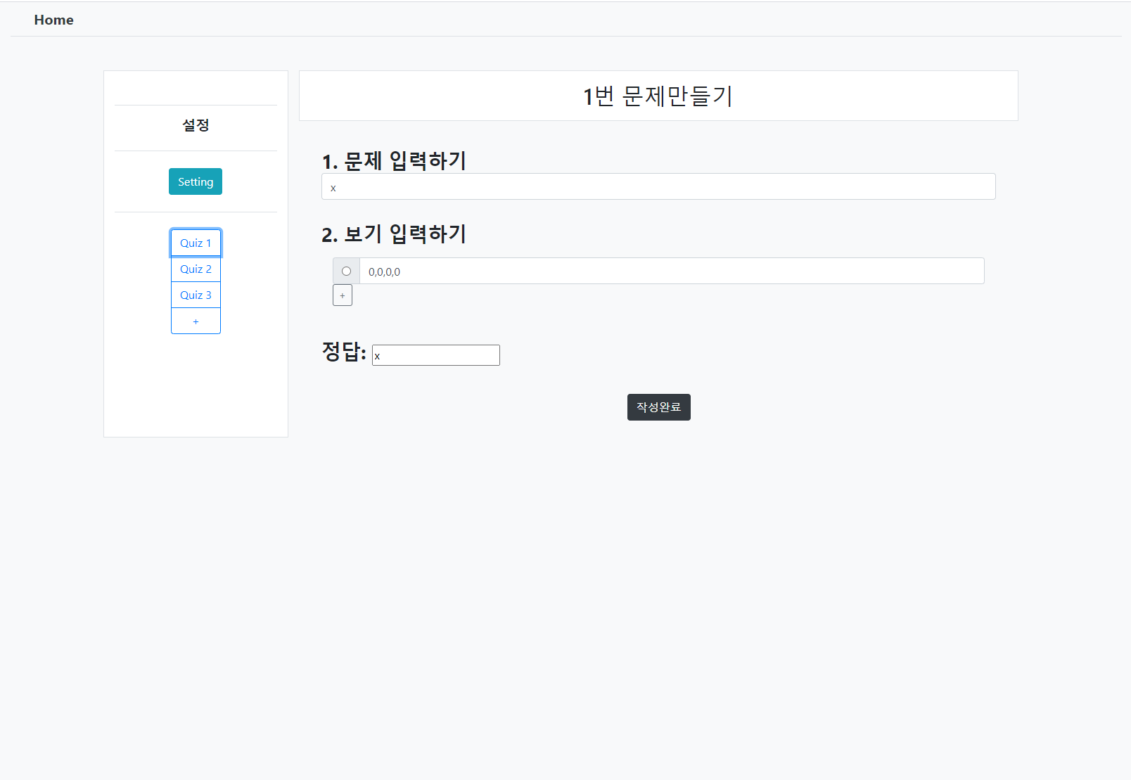The image size is (1131, 780).
Task: Switch to Quiz 3
Action: coord(196,295)
